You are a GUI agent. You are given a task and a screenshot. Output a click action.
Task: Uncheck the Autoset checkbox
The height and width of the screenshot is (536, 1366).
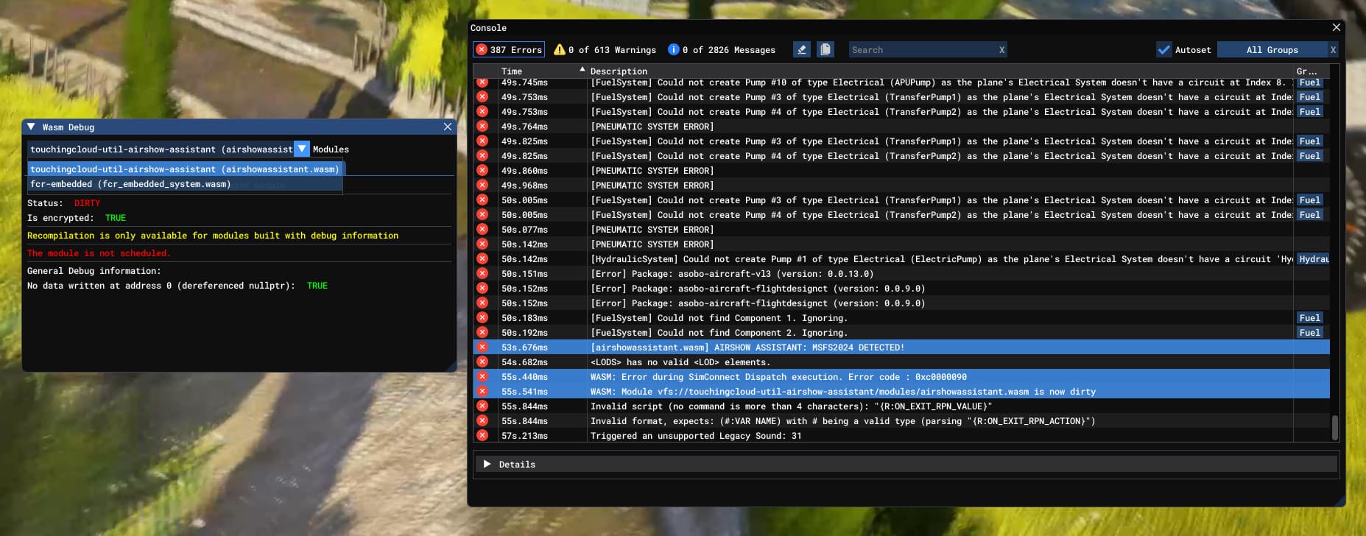coord(1163,50)
